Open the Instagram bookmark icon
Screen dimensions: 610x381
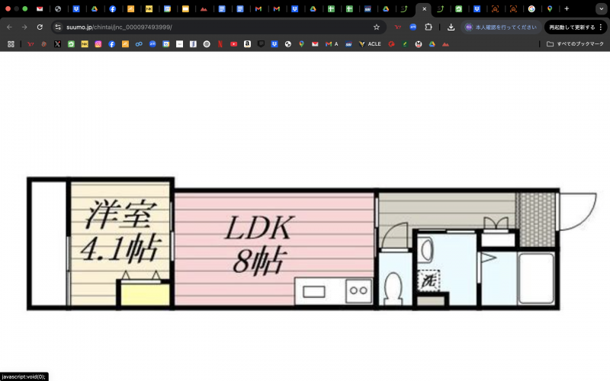pyautogui.click(x=98, y=44)
